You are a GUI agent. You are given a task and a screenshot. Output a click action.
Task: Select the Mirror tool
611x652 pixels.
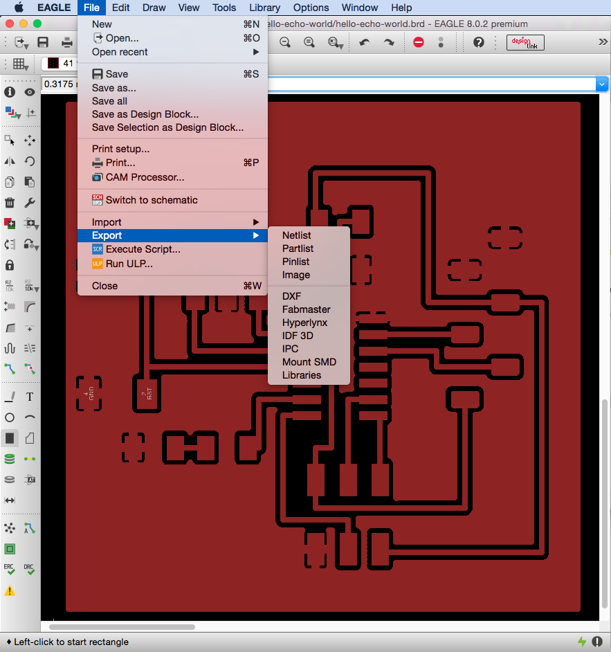point(10,161)
